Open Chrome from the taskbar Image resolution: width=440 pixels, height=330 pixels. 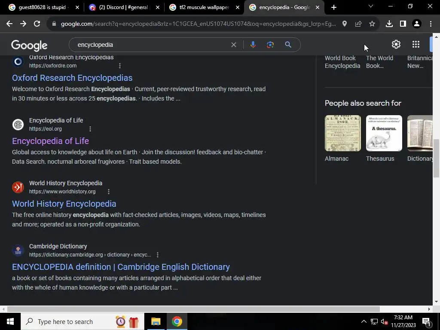(x=177, y=321)
